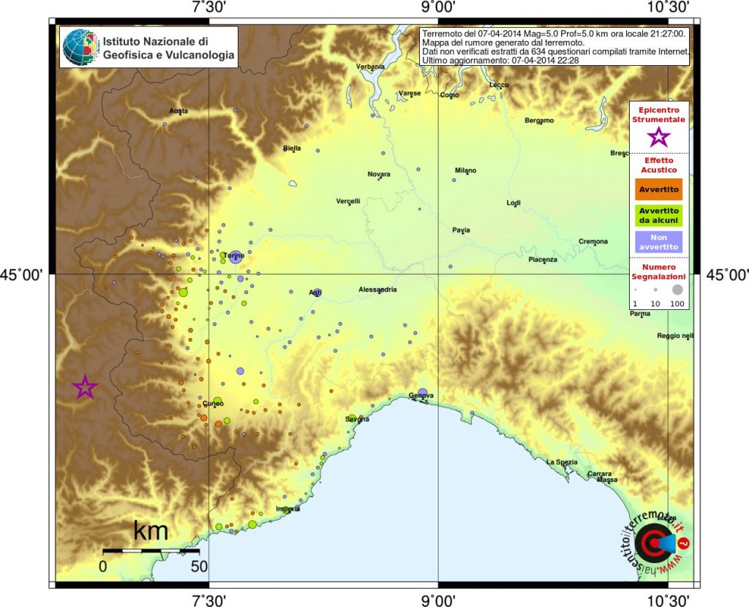
Task: Click the star icon in the legend
Action: [x=659, y=136]
